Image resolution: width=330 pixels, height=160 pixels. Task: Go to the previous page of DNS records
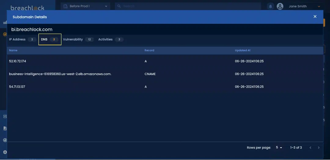(x=310, y=147)
